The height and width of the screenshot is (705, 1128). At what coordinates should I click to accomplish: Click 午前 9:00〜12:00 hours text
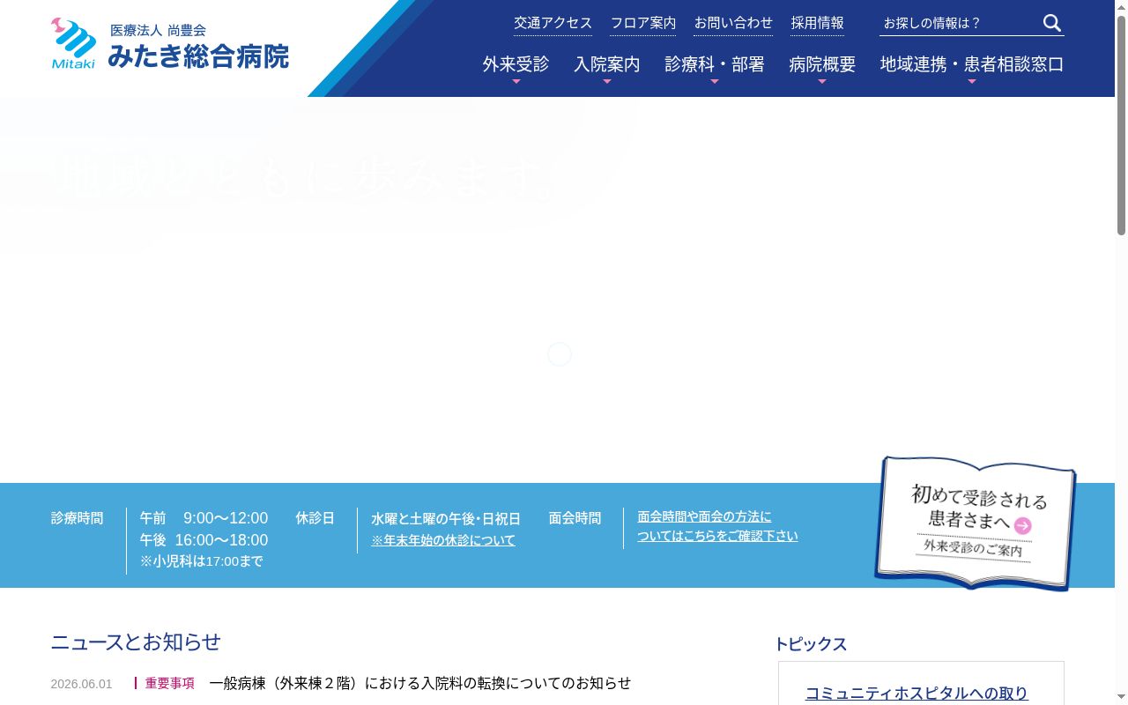(204, 518)
